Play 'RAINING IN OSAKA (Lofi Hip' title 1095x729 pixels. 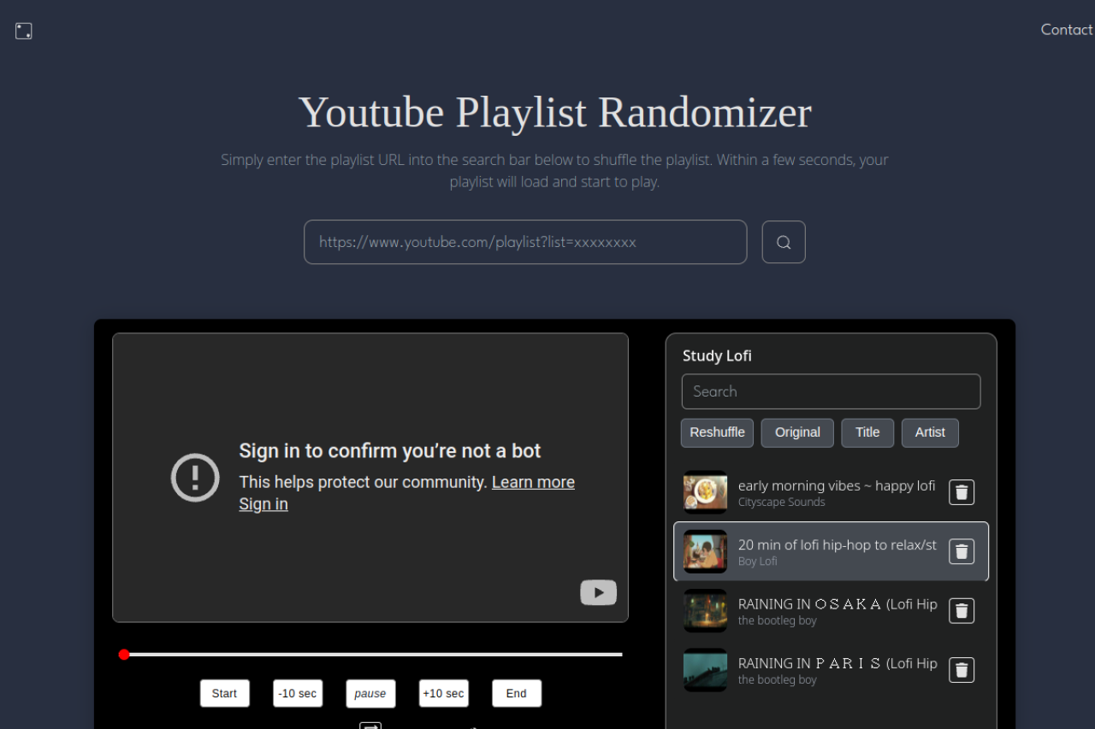pyautogui.click(x=838, y=603)
